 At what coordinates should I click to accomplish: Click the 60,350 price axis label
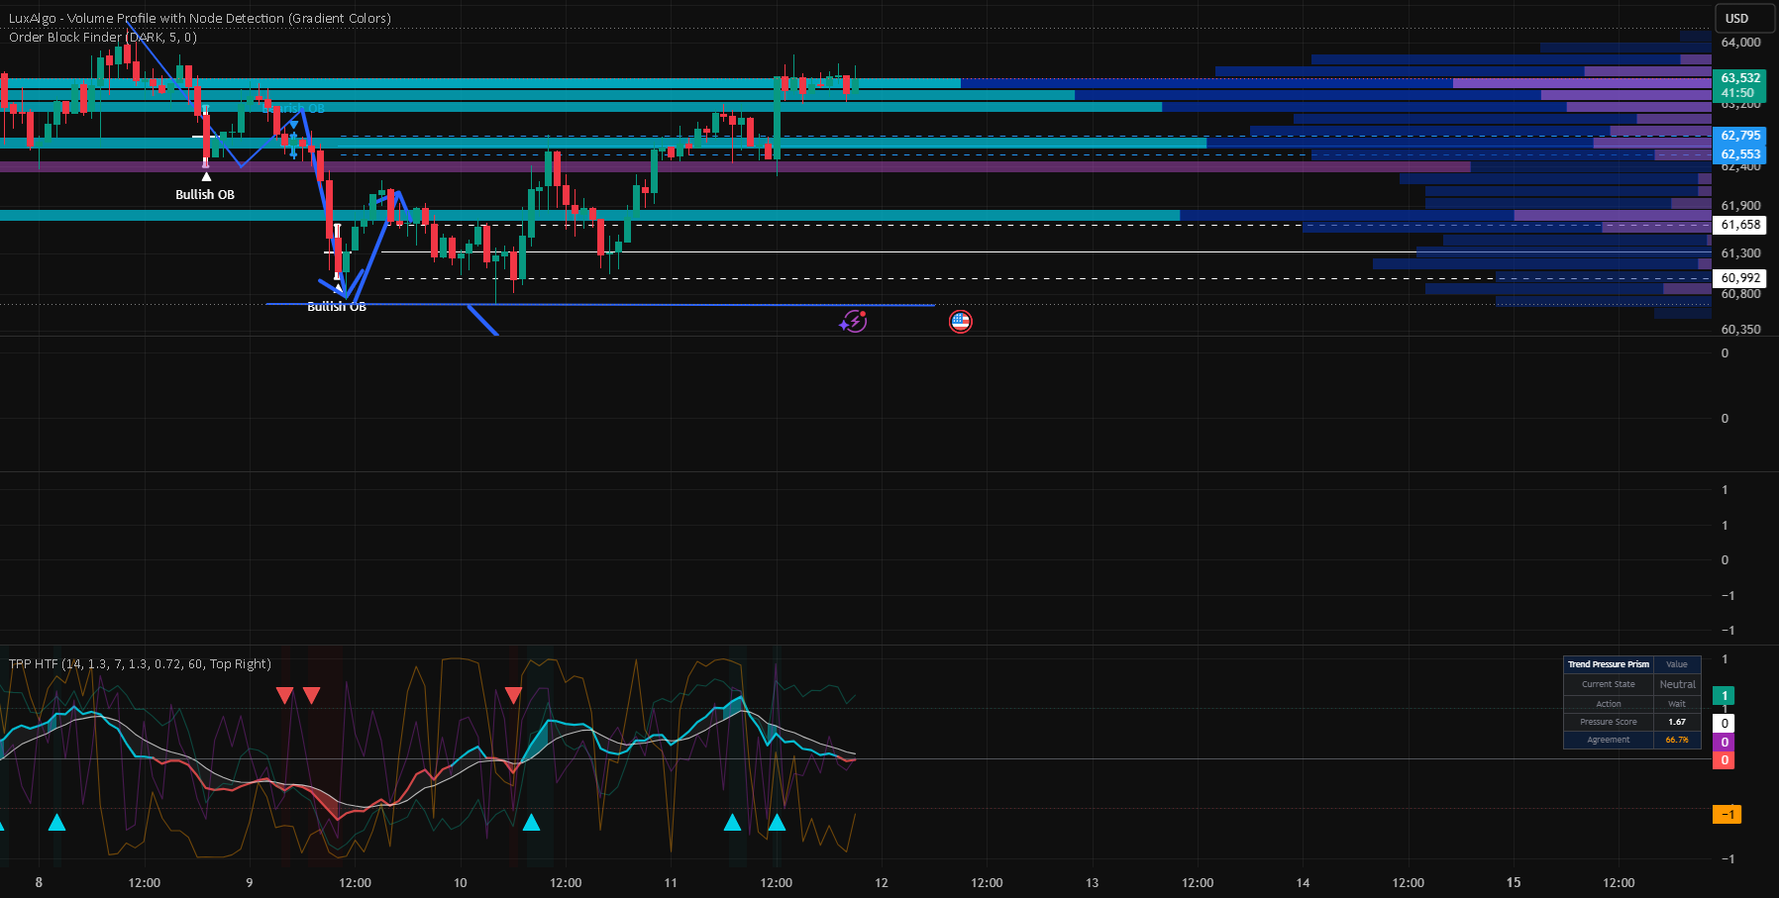1740,330
